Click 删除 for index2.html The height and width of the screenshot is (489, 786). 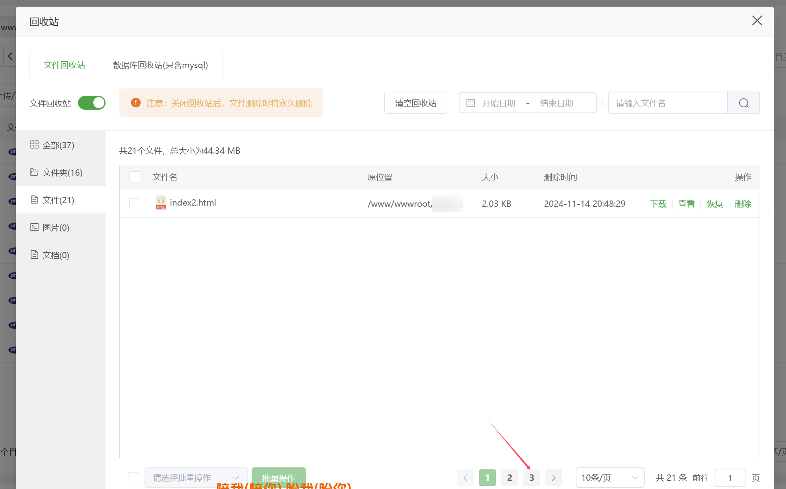pos(743,204)
